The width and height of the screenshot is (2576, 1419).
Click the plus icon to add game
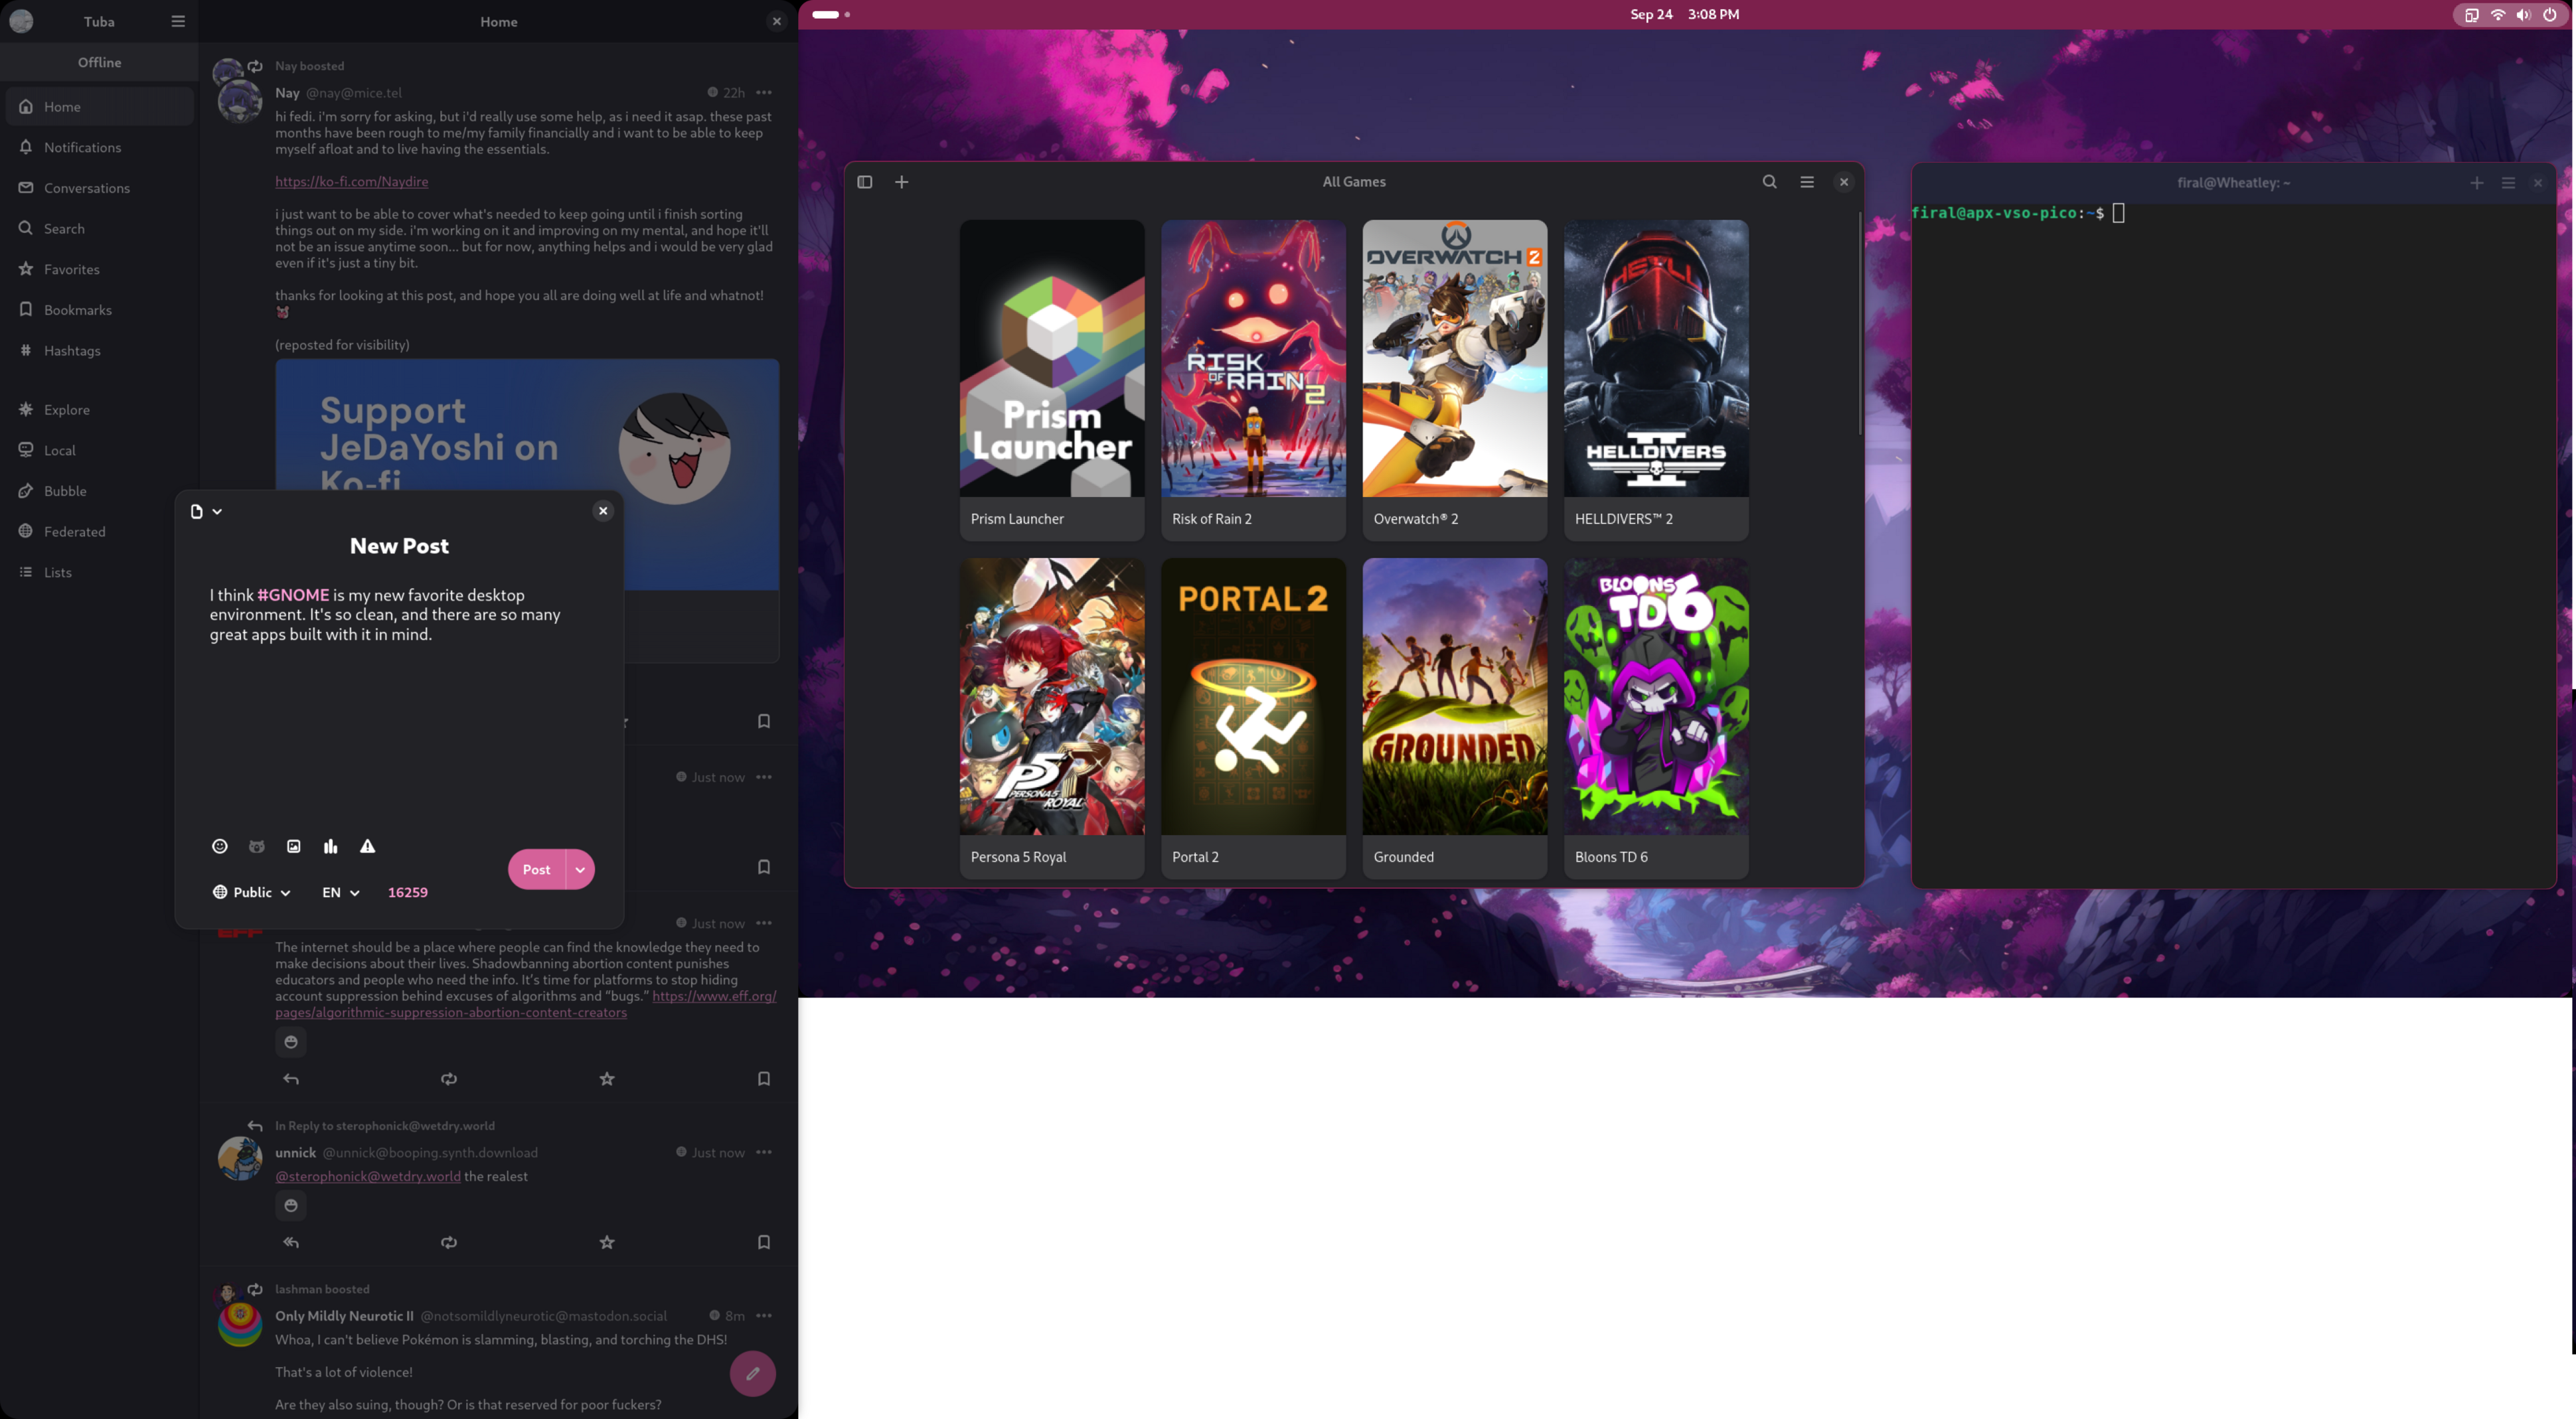point(902,182)
